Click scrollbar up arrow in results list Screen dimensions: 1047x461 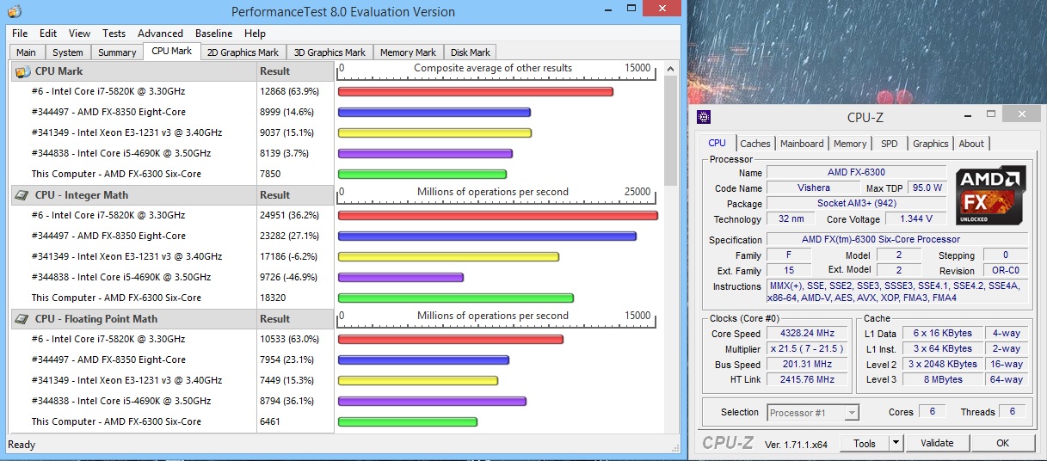671,69
